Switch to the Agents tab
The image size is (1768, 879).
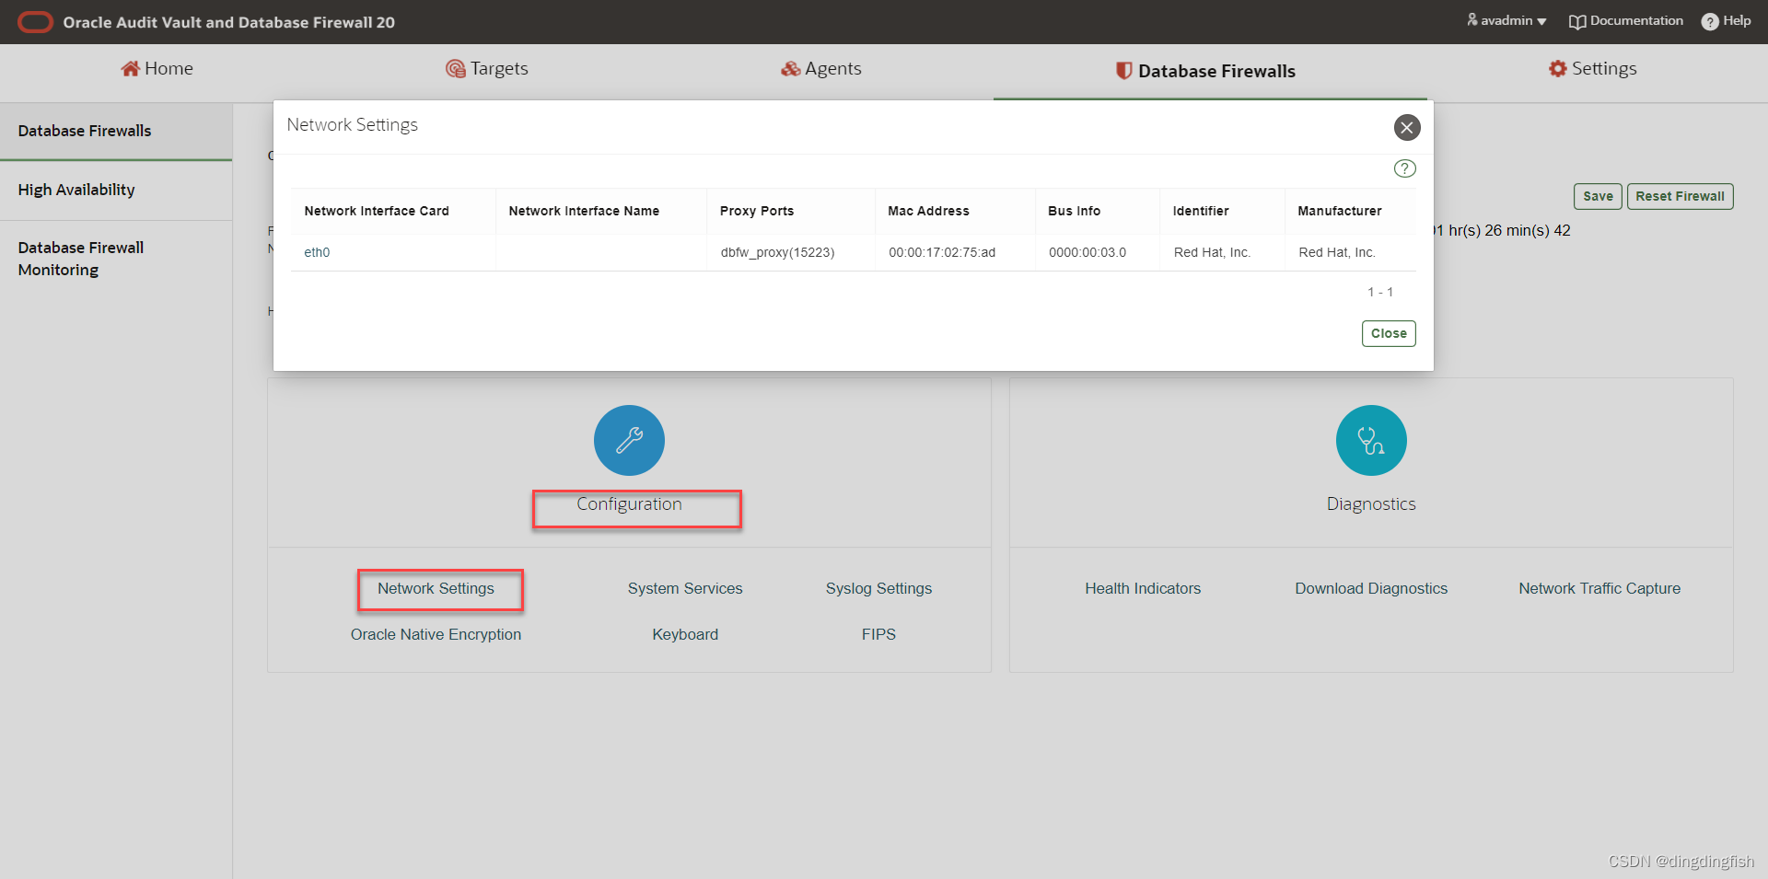click(x=820, y=69)
